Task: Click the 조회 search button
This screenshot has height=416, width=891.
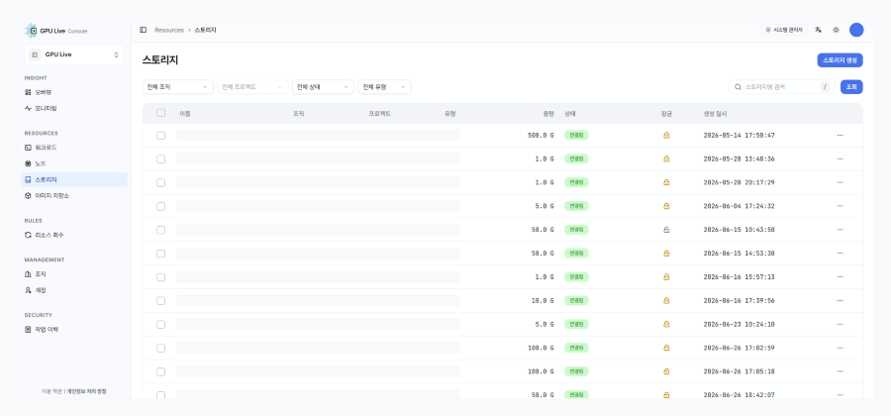Action: point(851,87)
